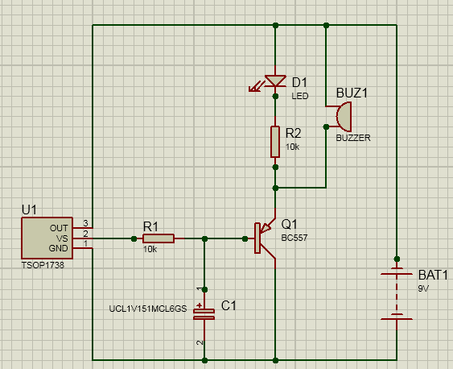
Task: Click the 10k value beside R2
Action: pyautogui.click(x=292, y=147)
